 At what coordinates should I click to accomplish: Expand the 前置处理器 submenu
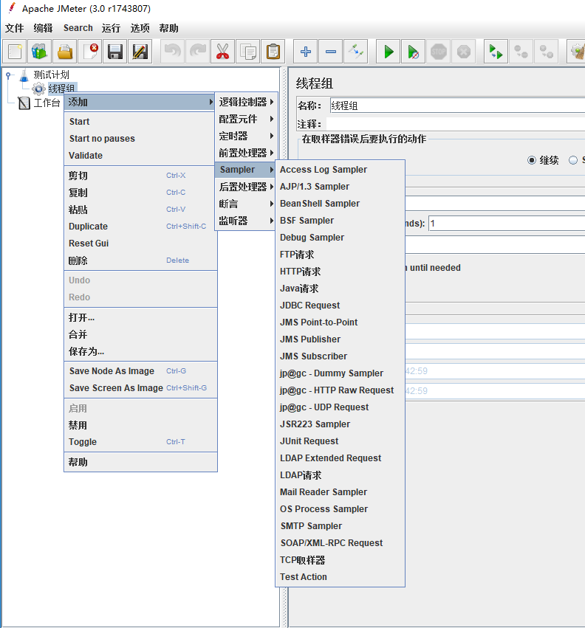click(x=246, y=153)
